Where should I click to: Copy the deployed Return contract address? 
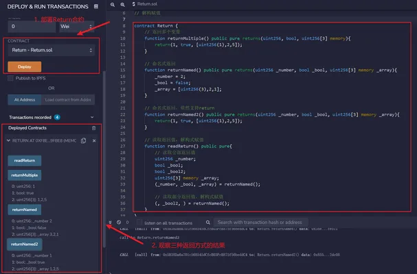tap(84, 140)
